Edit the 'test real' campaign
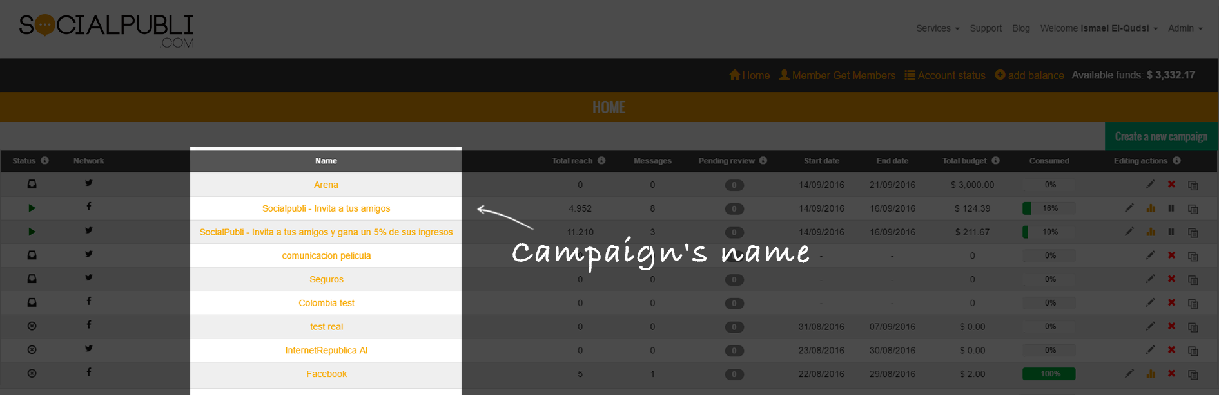This screenshot has height=395, width=1219. [x=1151, y=326]
